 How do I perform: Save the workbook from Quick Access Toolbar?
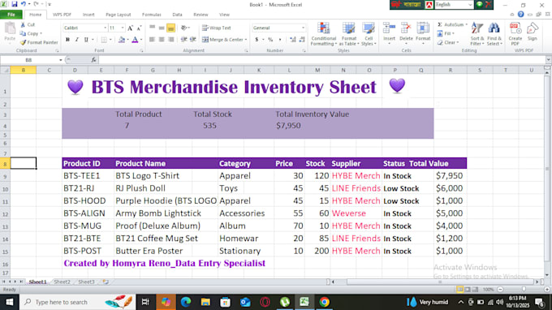pos(15,4)
